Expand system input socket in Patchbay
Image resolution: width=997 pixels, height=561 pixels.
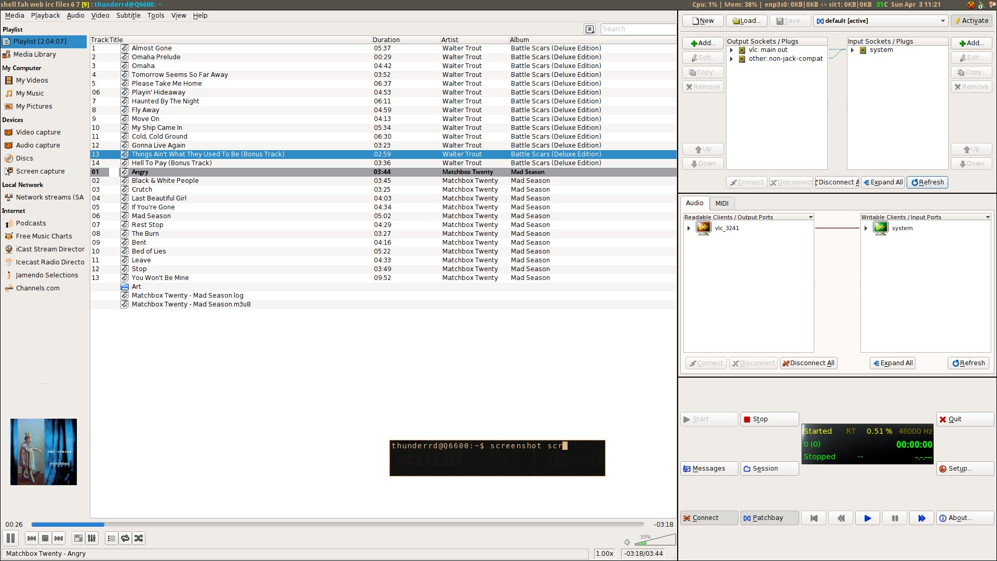click(x=852, y=50)
